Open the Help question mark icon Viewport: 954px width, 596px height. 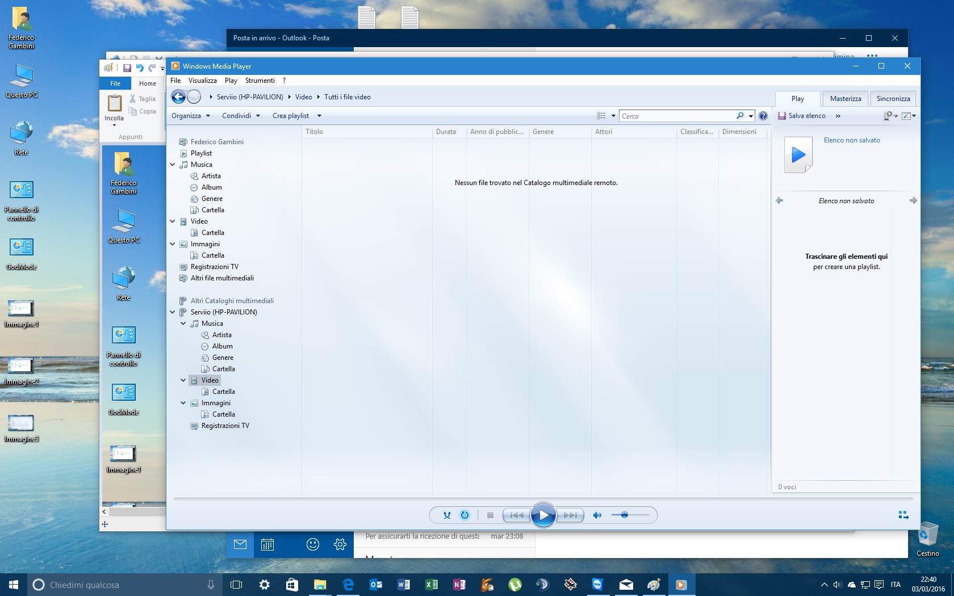click(763, 116)
